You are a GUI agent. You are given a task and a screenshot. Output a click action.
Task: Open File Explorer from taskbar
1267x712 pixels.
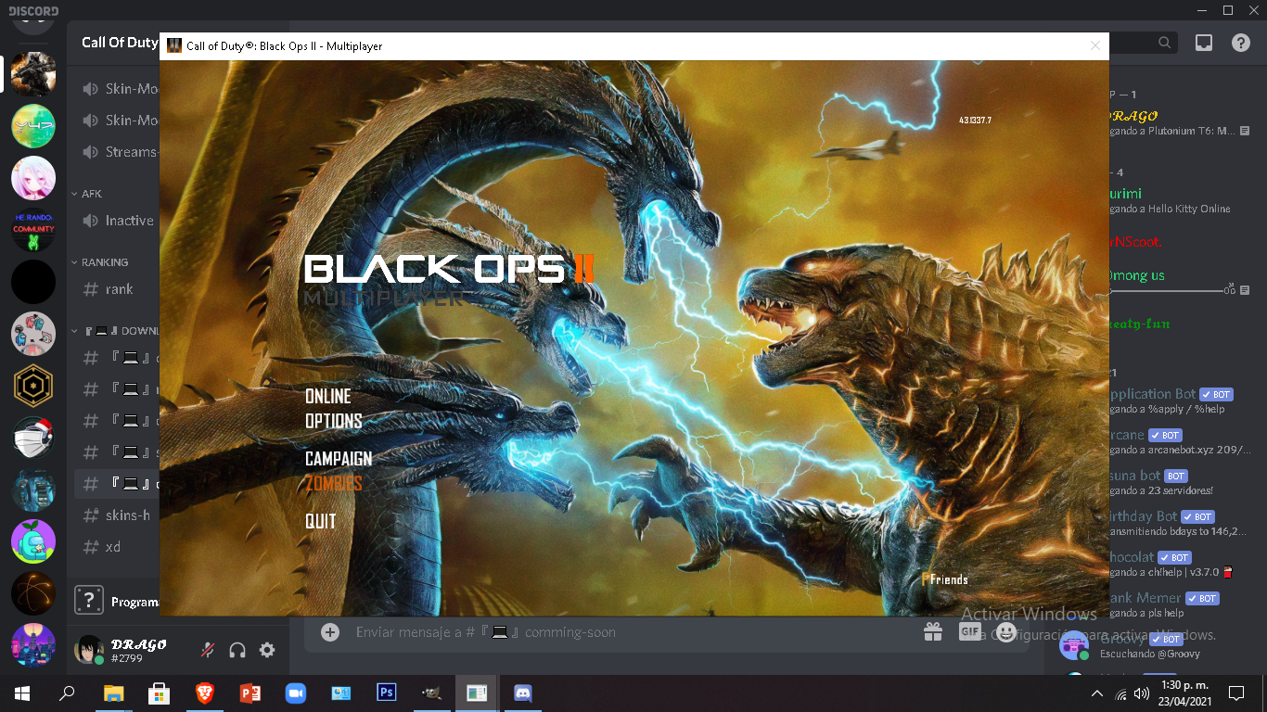pos(113,693)
